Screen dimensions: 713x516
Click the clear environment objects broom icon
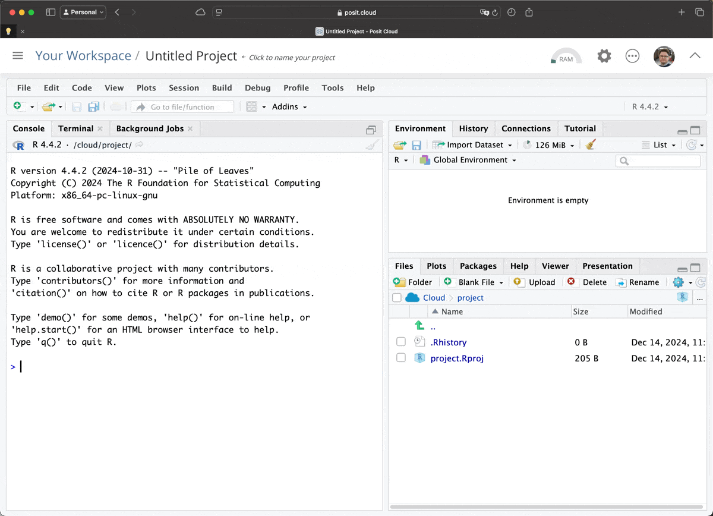(x=590, y=144)
